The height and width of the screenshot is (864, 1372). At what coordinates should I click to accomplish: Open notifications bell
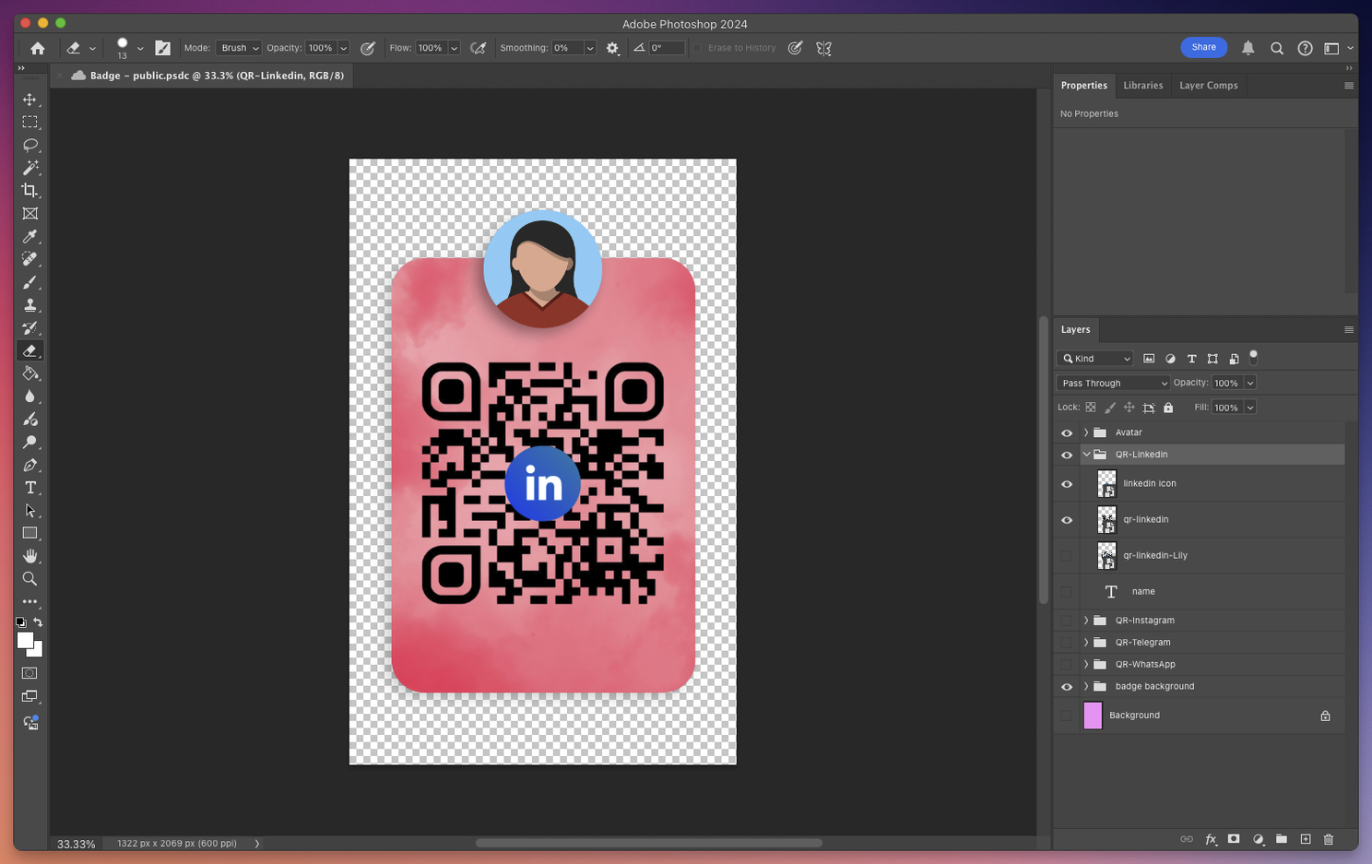click(x=1248, y=48)
